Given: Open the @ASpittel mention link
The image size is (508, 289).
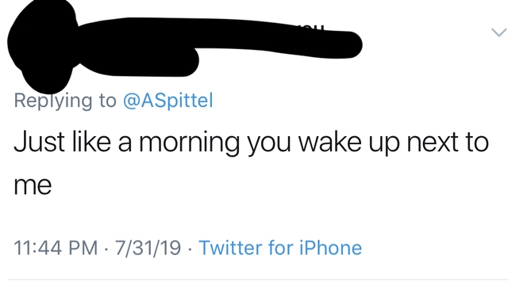Looking at the screenshot, I should 167,101.
